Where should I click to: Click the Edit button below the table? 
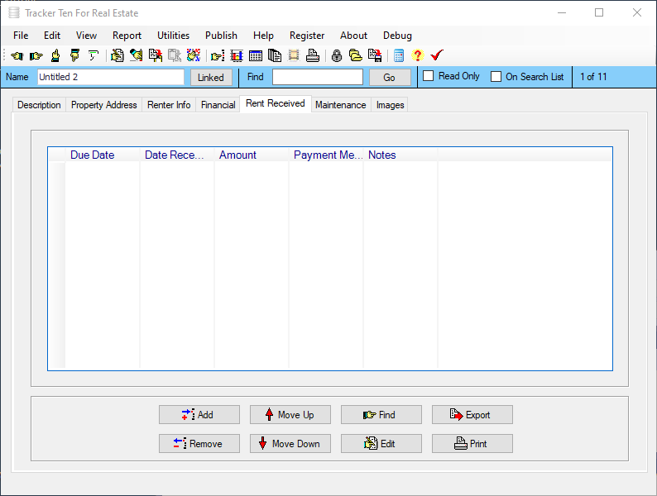click(381, 444)
